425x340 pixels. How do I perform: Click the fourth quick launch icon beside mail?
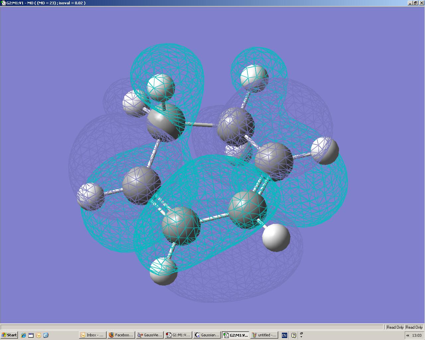point(46,335)
